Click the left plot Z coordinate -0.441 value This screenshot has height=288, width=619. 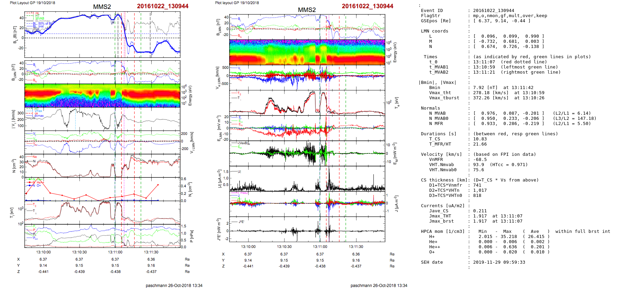pos(43,272)
